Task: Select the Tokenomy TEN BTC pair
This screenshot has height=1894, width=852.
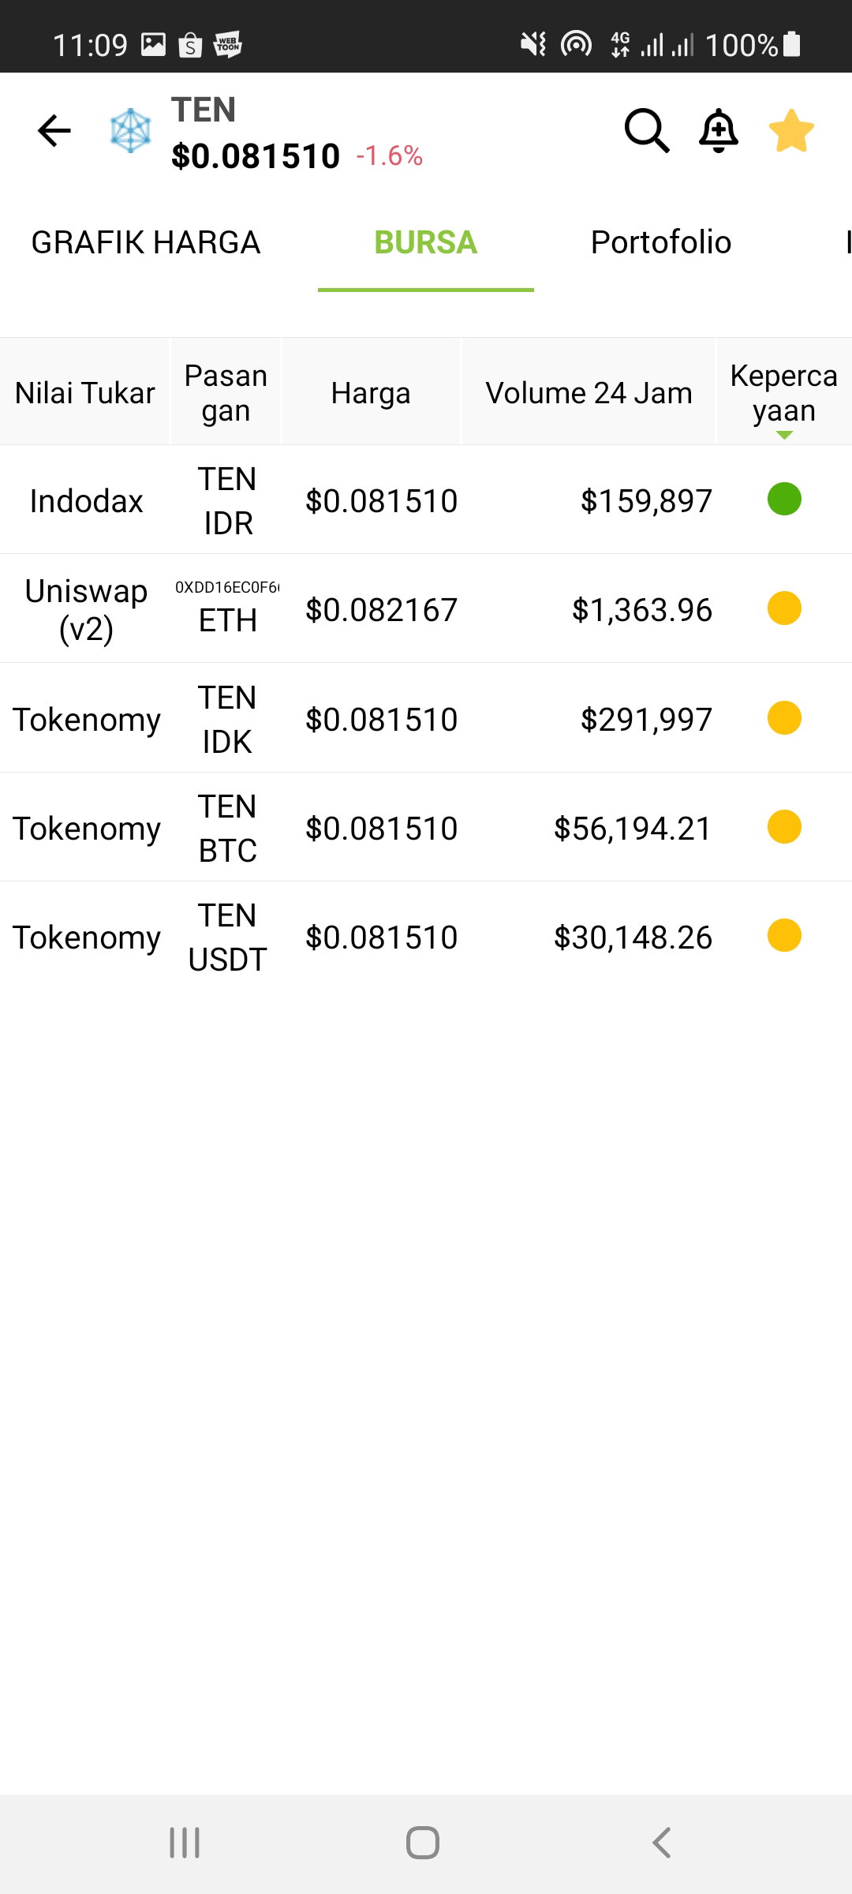Action: [426, 828]
